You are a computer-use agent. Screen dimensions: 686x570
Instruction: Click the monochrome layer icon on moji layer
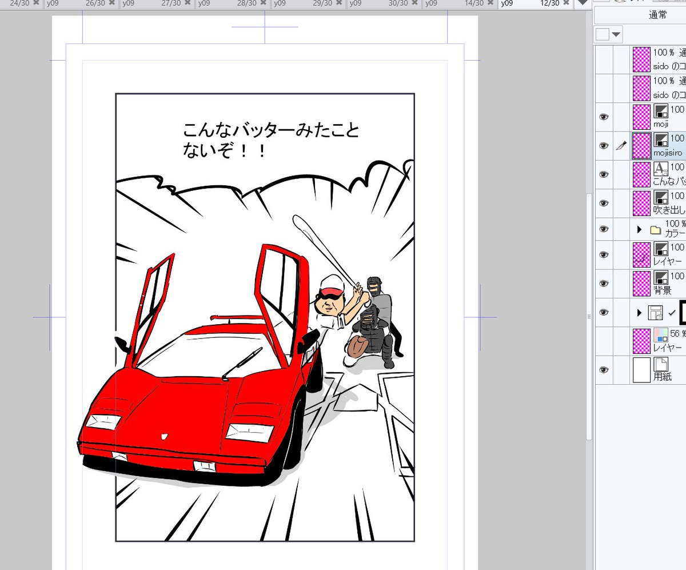coord(661,110)
